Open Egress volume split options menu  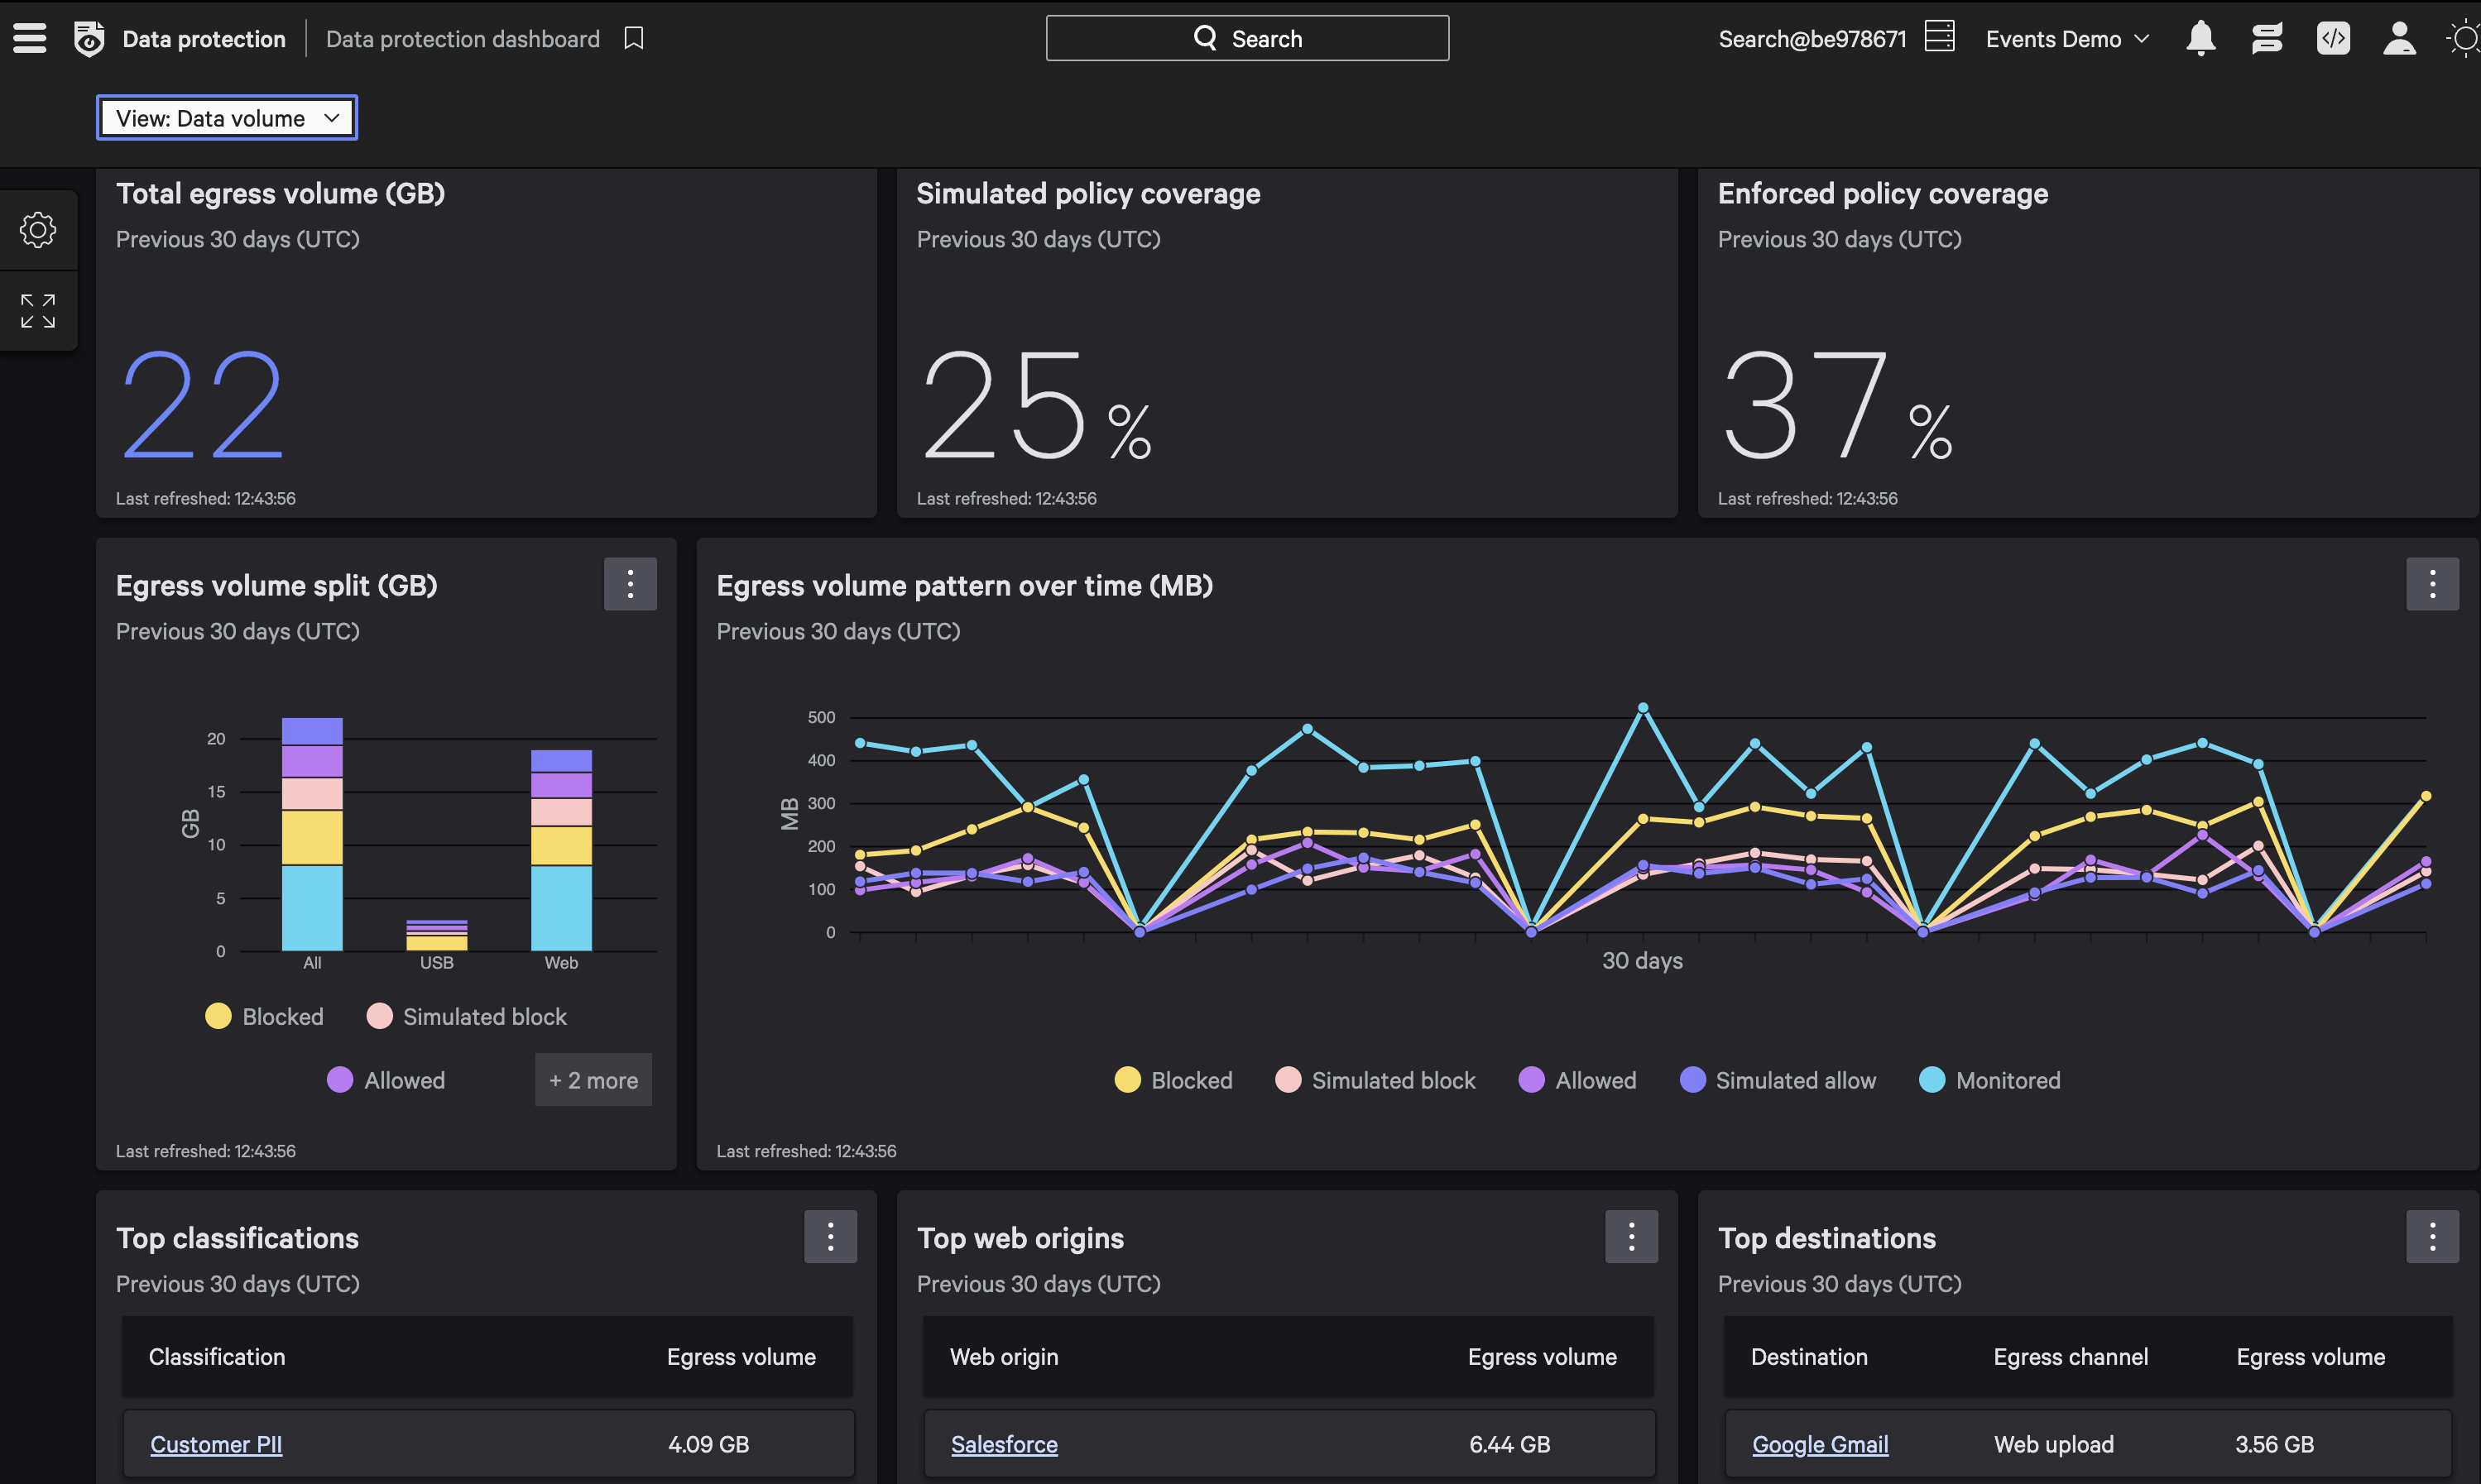(x=631, y=584)
